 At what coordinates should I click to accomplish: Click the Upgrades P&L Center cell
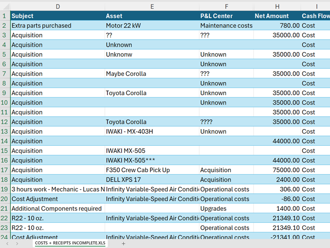(226, 208)
